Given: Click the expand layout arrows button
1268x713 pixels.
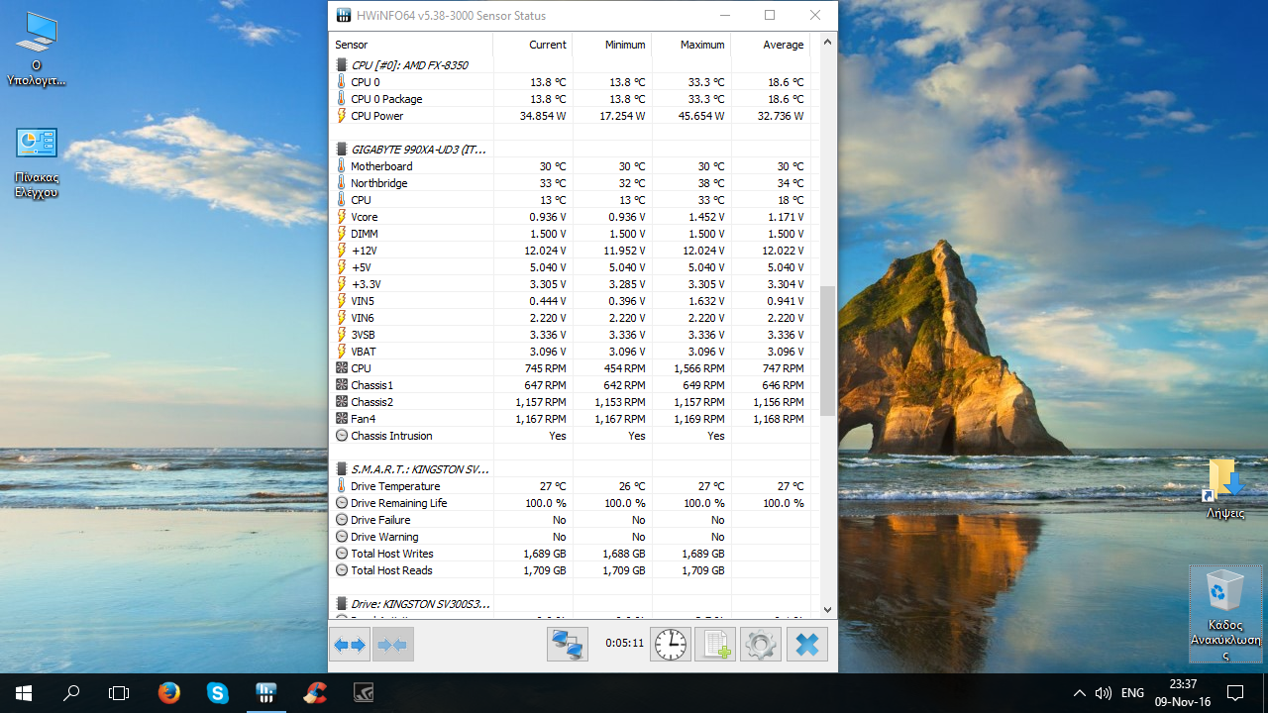Looking at the screenshot, I should 350,645.
